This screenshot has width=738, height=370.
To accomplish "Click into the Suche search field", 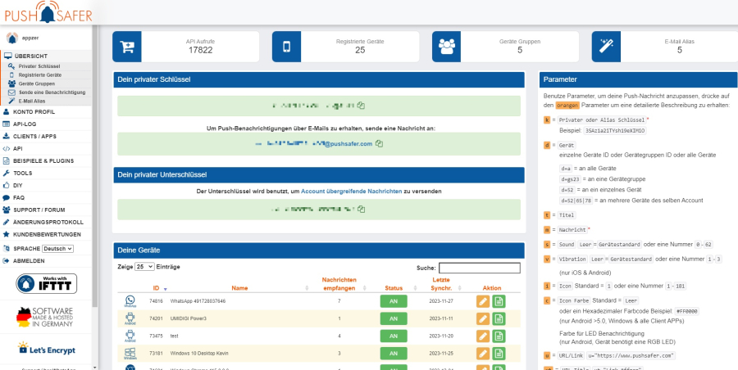I will tap(479, 268).
